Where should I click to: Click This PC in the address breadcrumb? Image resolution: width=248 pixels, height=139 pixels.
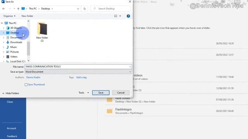coord(33,8)
